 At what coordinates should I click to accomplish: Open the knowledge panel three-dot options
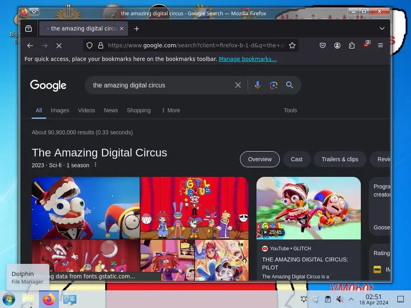coord(96,165)
